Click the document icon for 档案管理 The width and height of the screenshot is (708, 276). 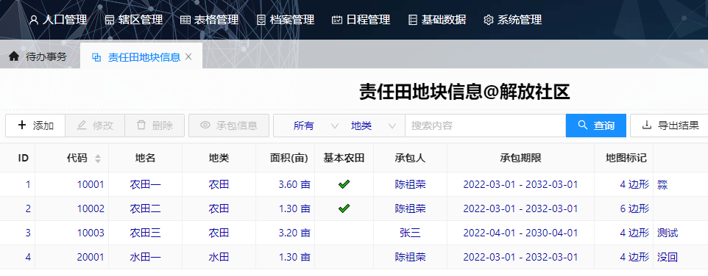coord(261,21)
